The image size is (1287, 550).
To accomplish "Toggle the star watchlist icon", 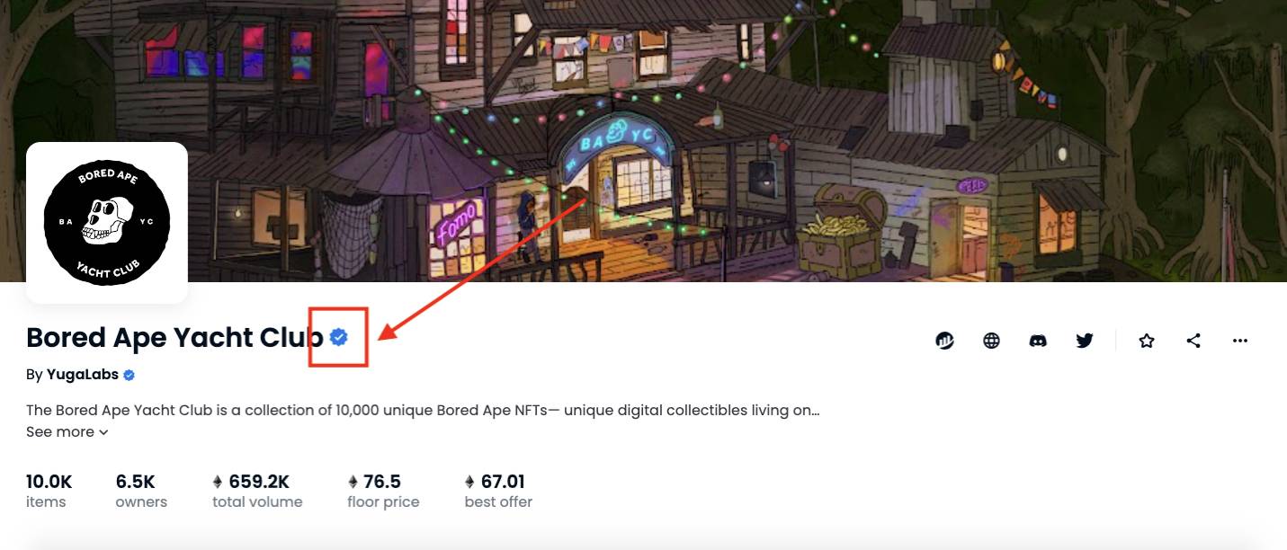I will (x=1147, y=341).
